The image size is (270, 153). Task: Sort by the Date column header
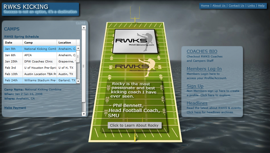tap(13, 43)
